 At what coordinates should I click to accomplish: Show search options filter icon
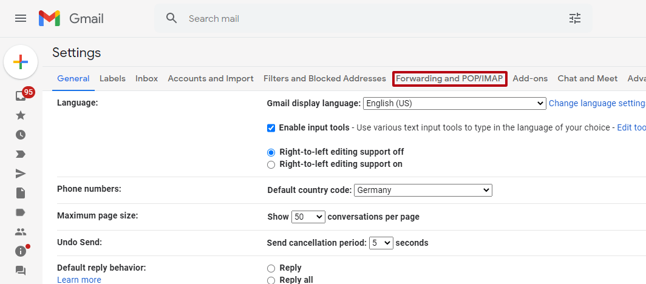574,18
